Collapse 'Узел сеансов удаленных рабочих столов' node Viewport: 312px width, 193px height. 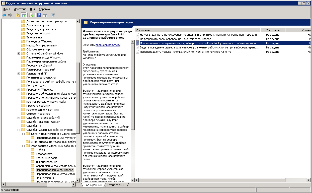24,146
